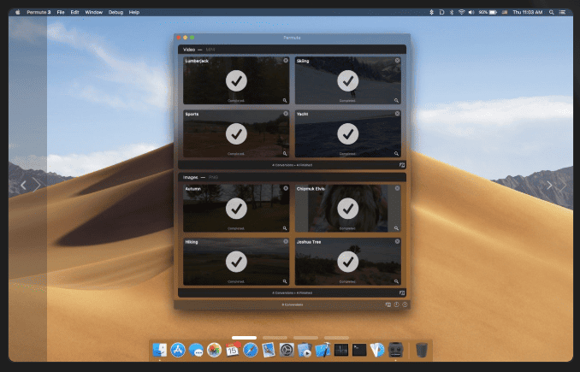This screenshot has height=372, width=580.
Task: Launch Safari from the Dock
Action: tap(251, 350)
